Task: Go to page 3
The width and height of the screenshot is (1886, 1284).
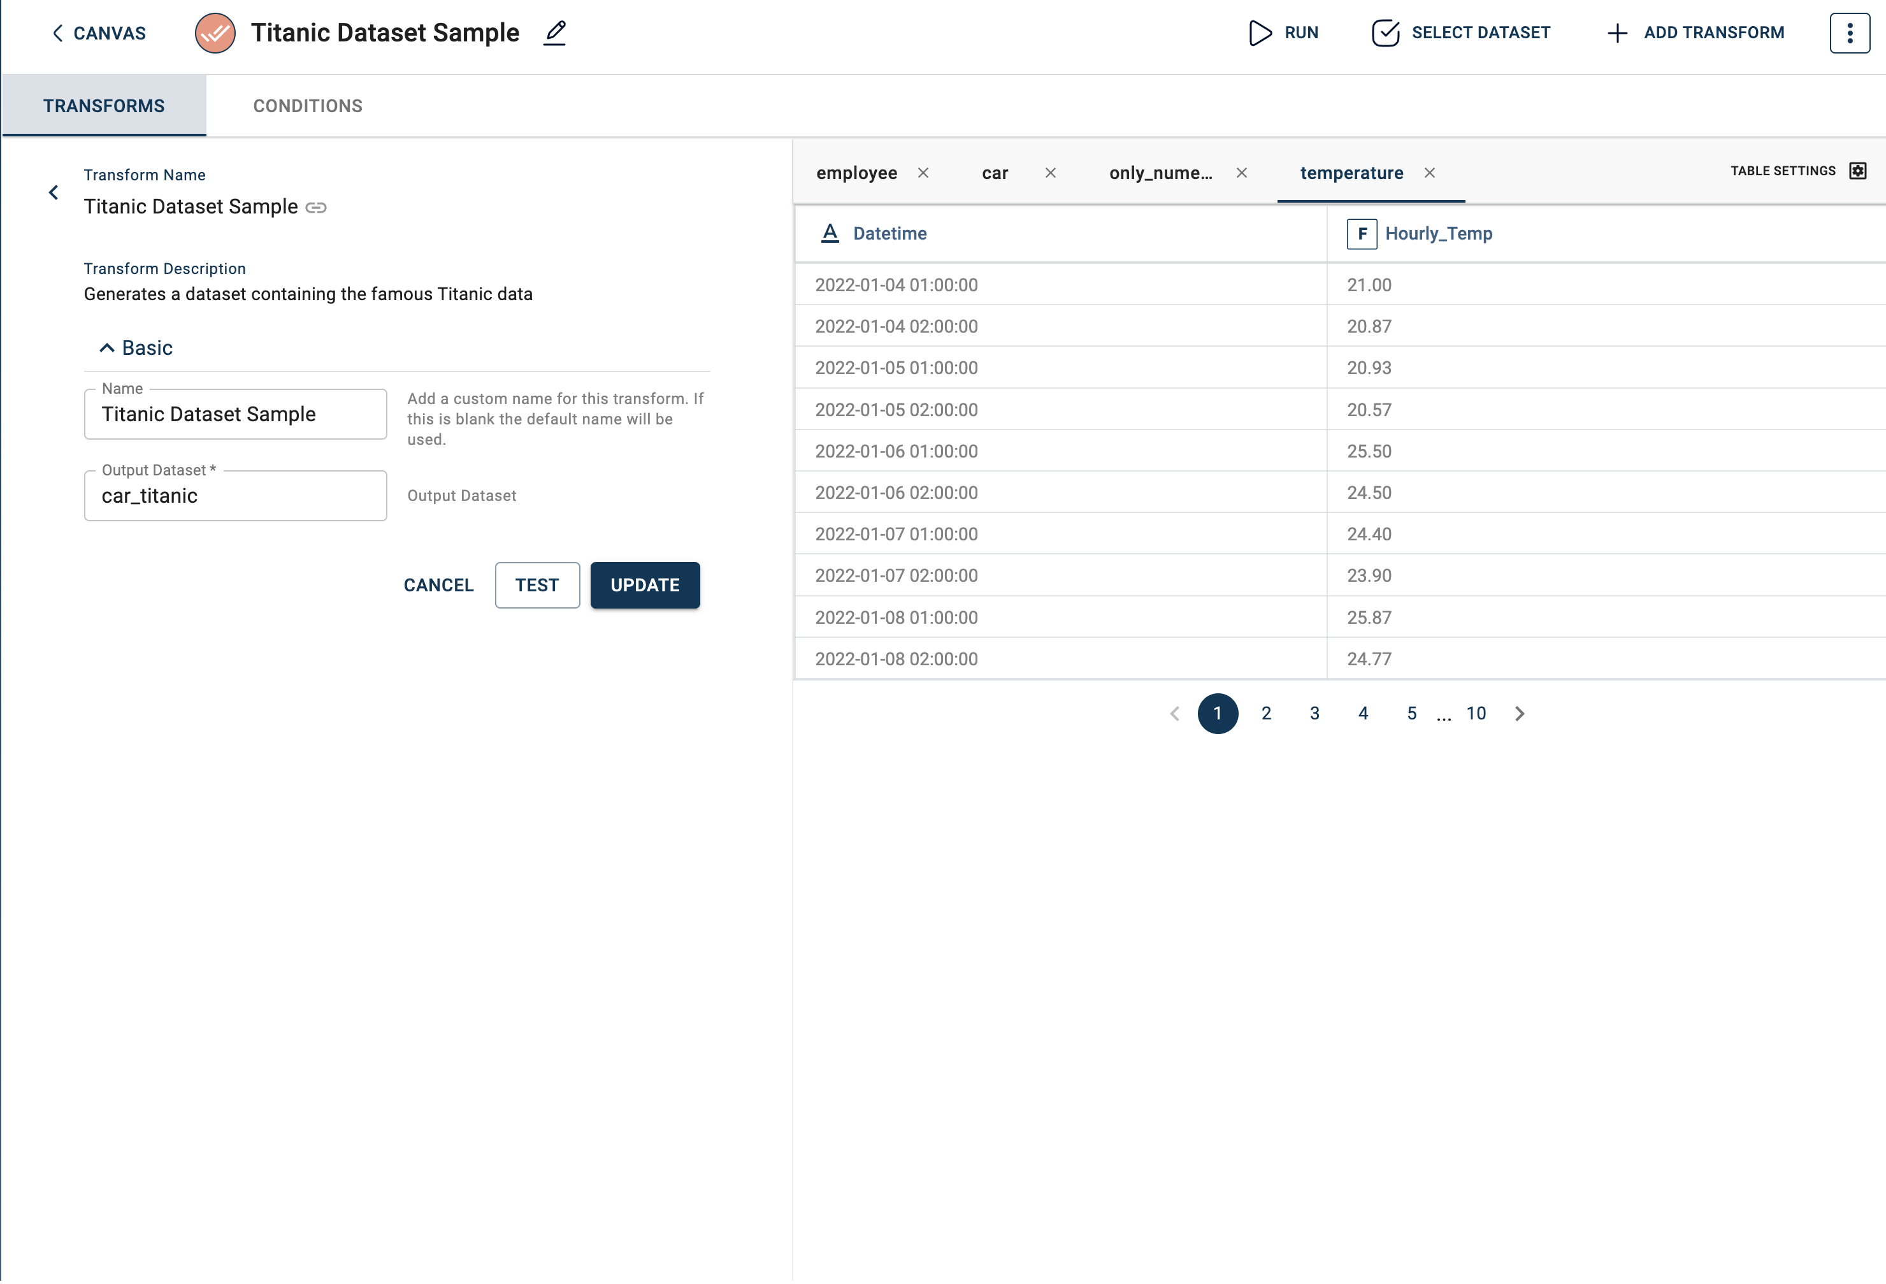Action: pyautogui.click(x=1314, y=714)
